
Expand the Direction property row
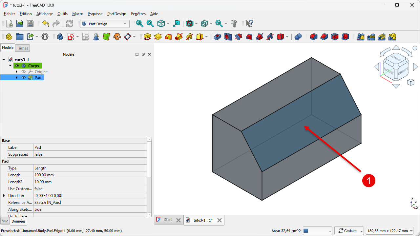pos(4,196)
